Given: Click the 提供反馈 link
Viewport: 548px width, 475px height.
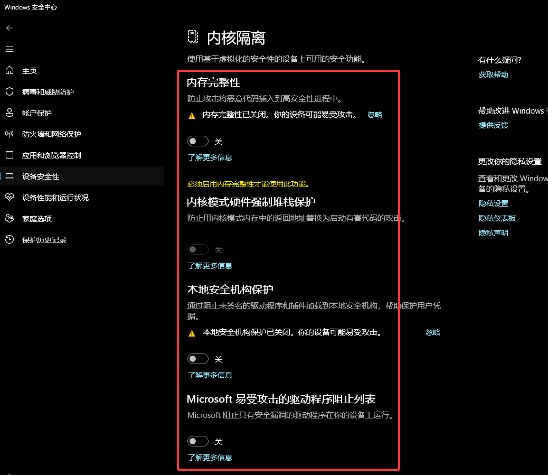Looking at the screenshot, I should 493,125.
